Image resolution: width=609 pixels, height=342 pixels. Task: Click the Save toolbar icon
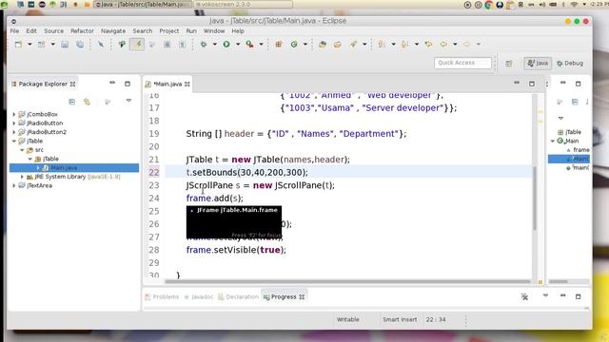pos(65,45)
